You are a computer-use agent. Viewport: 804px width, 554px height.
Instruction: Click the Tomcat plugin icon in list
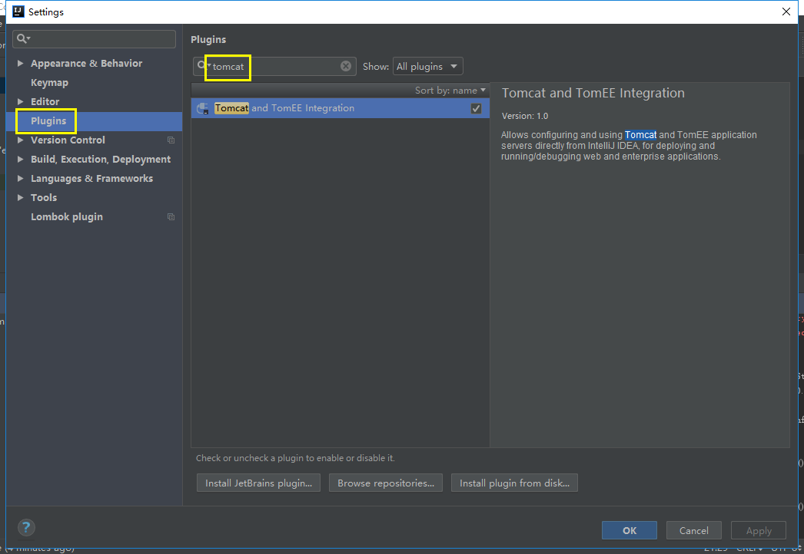click(x=203, y=108)
